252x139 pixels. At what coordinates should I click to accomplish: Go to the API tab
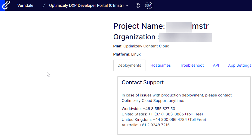[x=216, y=65]
